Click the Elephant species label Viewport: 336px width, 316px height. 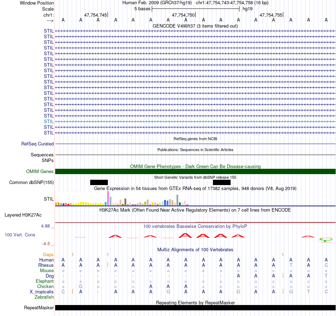click(x=45, y=281)
